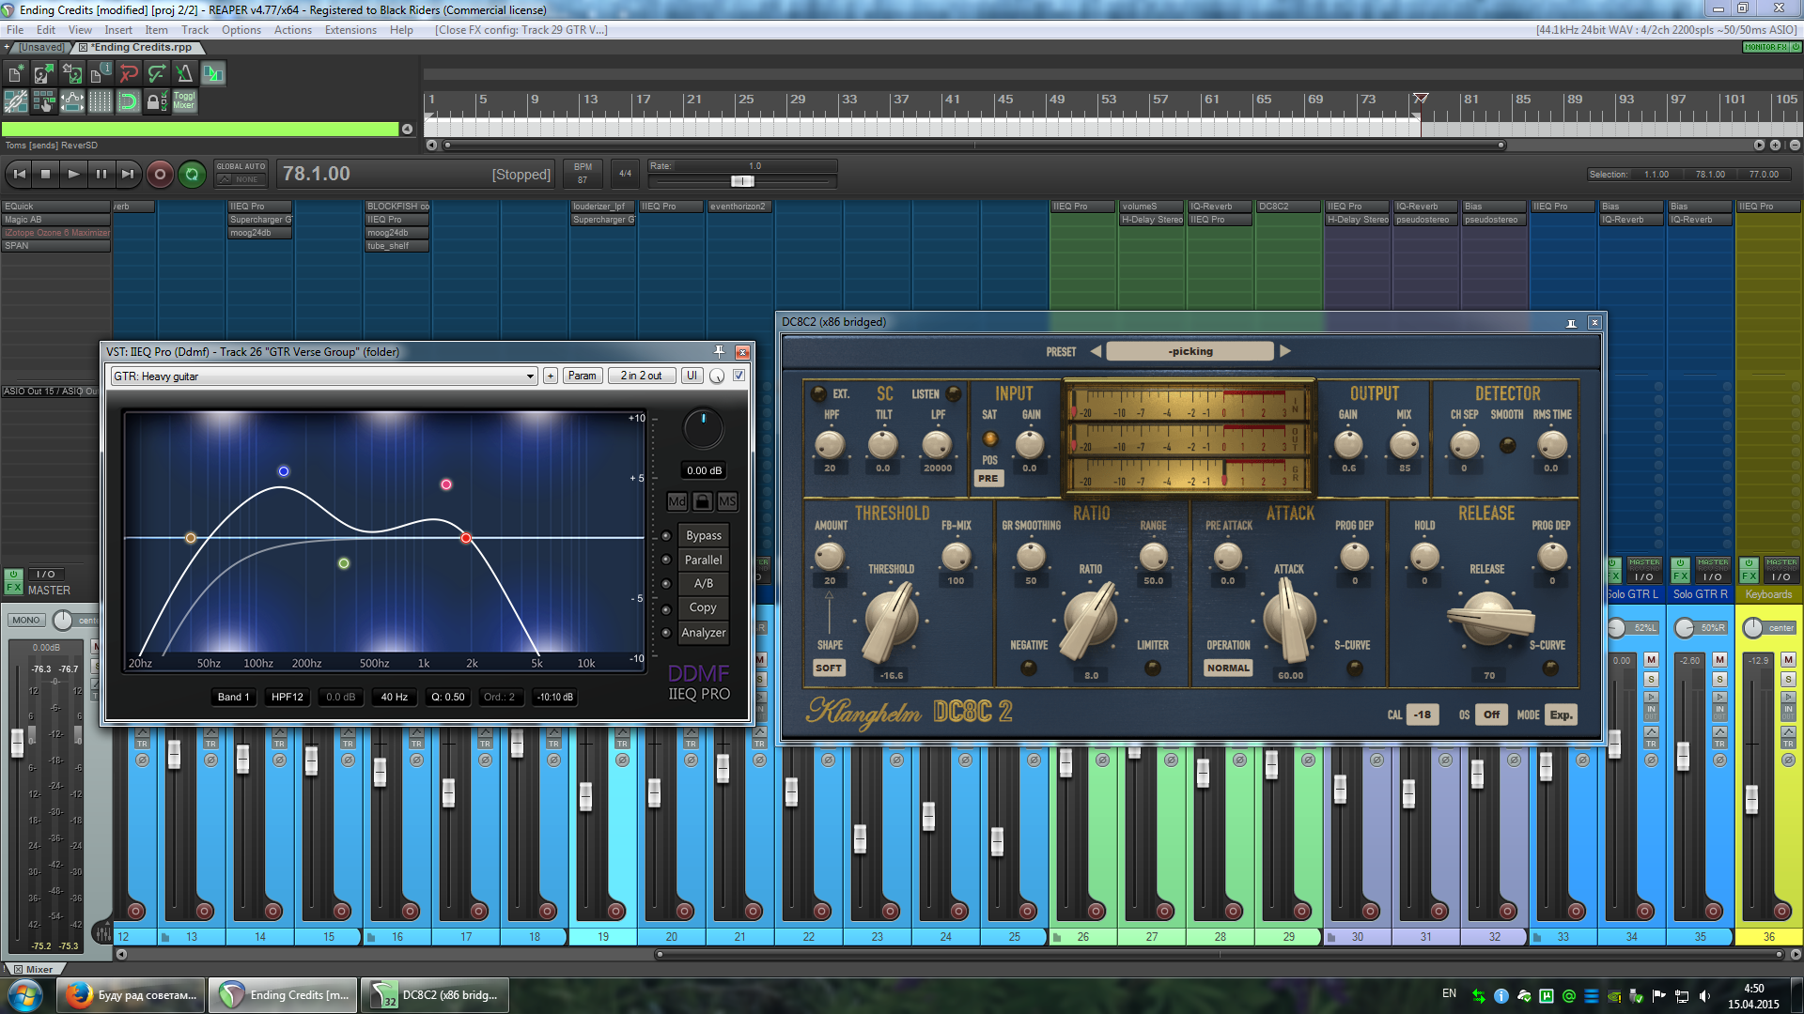Click the Save Project toolbar icon
The image size is (1804, 1014).
pos(72,73)
